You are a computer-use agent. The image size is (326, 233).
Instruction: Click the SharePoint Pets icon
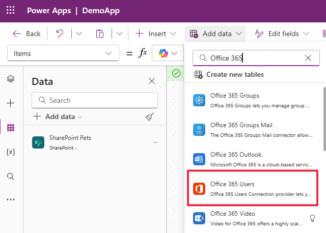(38, 142)
